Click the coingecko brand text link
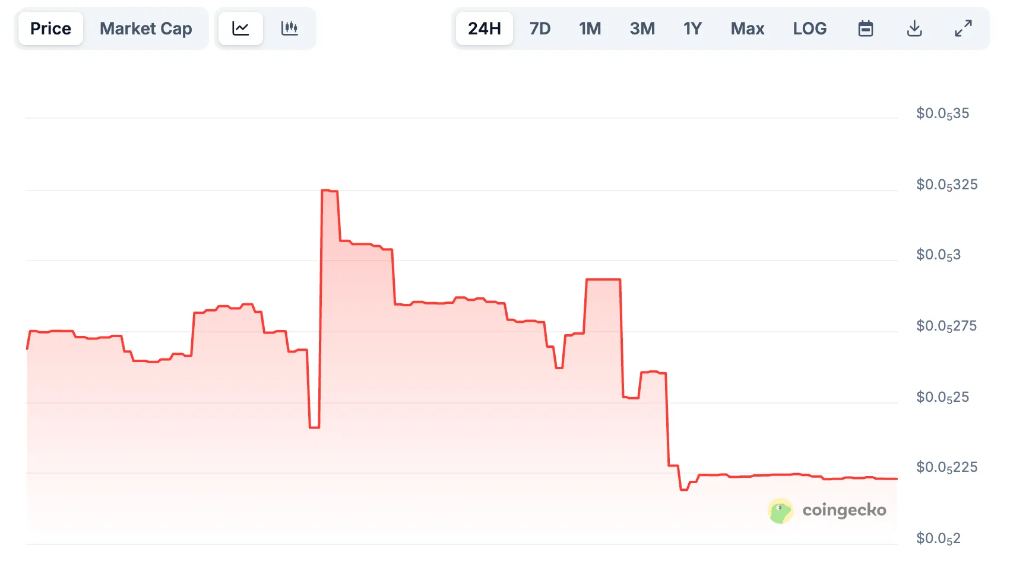 click(x=844, y=509)
